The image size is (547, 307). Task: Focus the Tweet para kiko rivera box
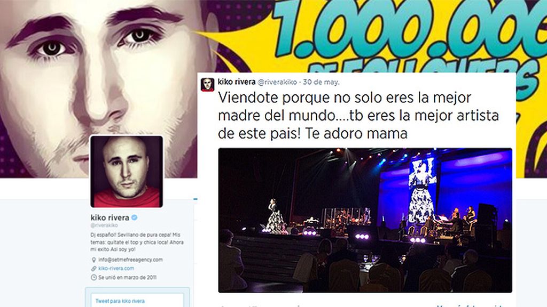click(137, 301)
